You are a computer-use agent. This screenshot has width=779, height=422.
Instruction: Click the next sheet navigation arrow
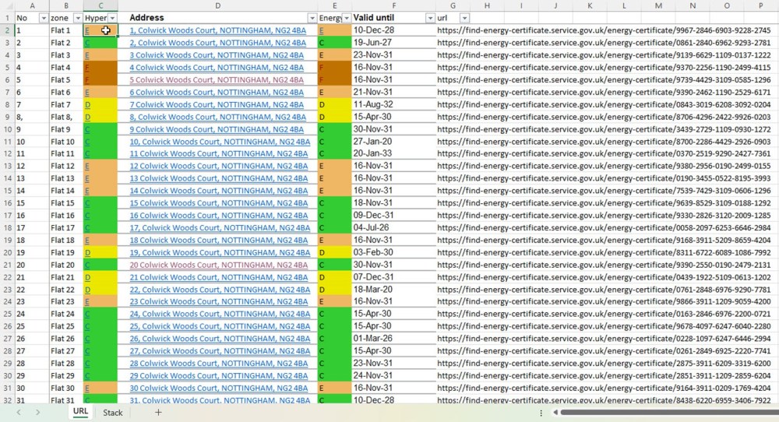click(39, 412)
